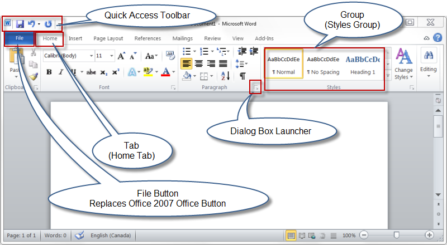The width and height of the screenshot is (447, 245).
Task: Align text left
Action: coord(187,63)
